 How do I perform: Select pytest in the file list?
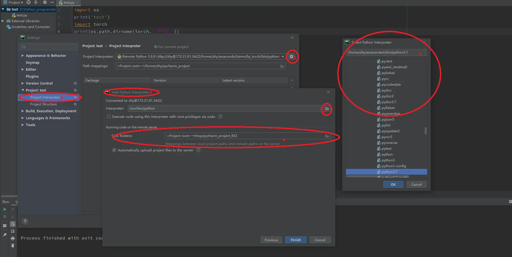[386, 149]
